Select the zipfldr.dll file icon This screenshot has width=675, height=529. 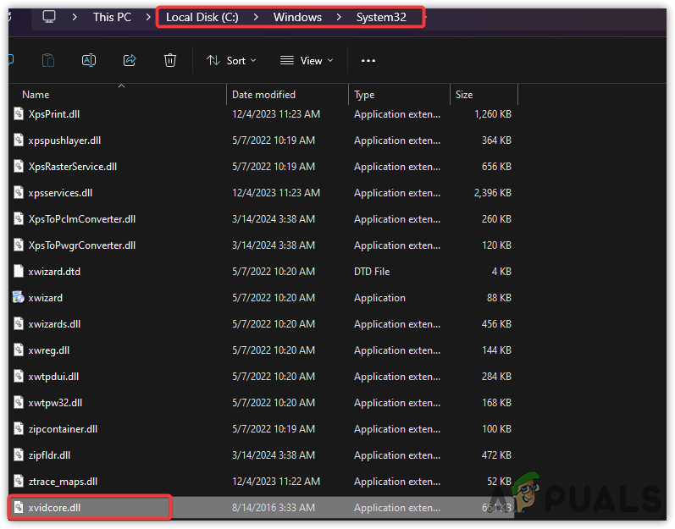pyautogui.click(x=19, y=455)
